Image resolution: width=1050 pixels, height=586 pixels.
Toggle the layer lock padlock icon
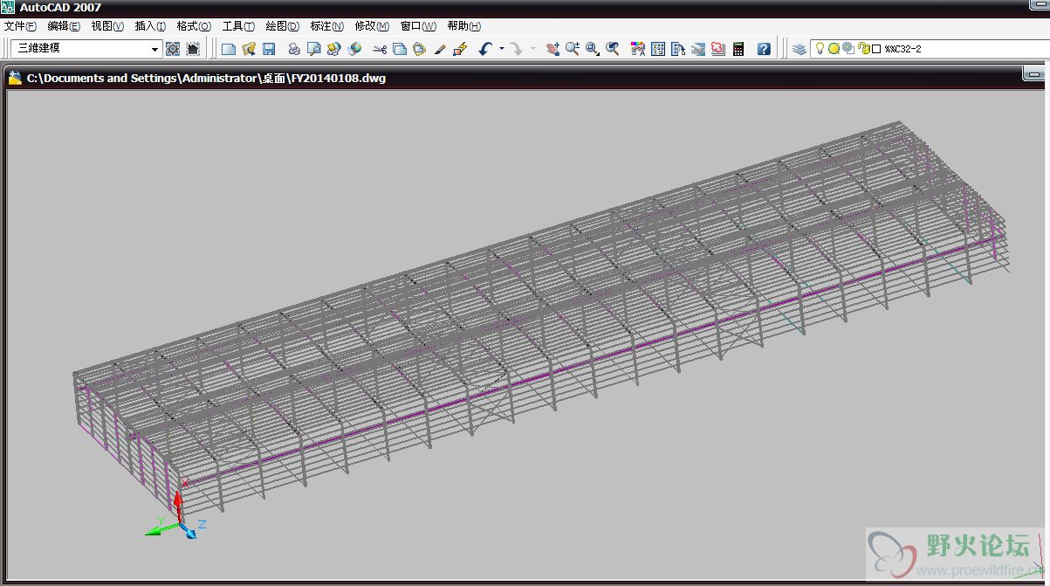point(863,49)
